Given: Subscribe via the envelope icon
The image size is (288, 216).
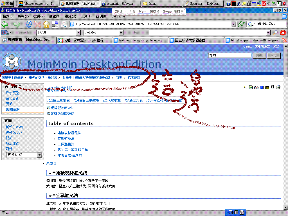Looking at the screenshot, I should click(x=267, y=87).
